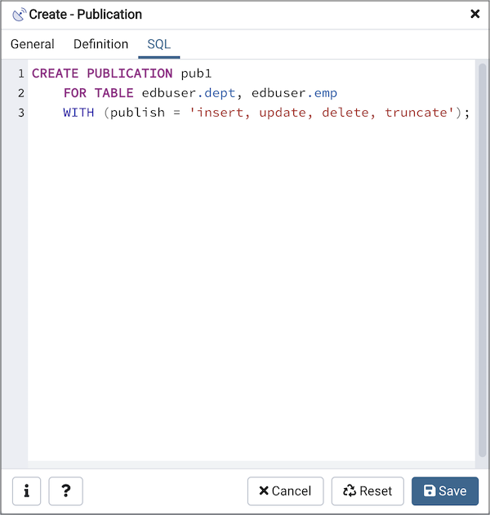Click line number 1 in gutter
This screenshot has width=490, height=515.
(21, 73)
